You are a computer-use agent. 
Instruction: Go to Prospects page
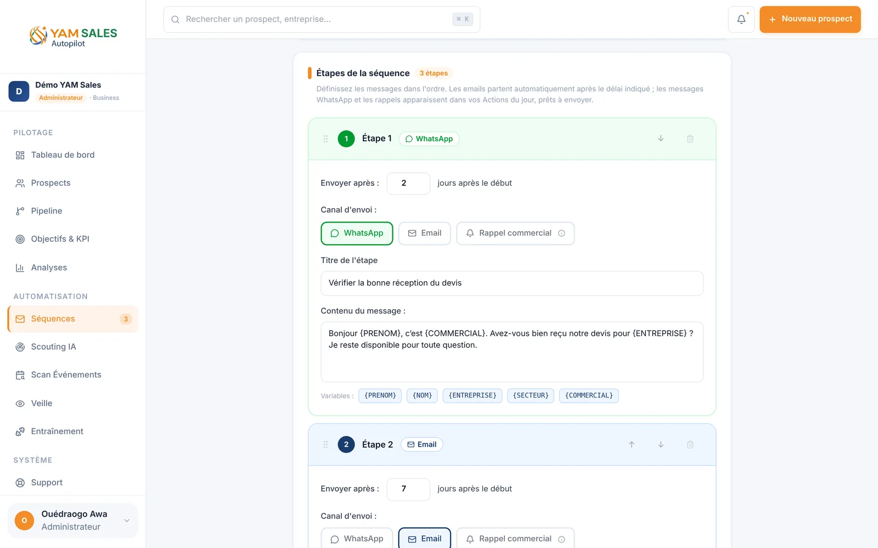(x=73, y=183)
